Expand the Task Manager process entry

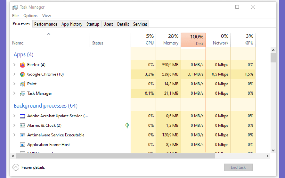point(14,93)
